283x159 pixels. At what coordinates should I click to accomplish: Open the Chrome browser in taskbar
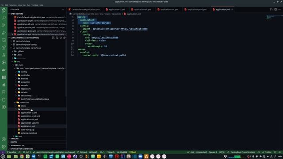(x=22, y=156)
